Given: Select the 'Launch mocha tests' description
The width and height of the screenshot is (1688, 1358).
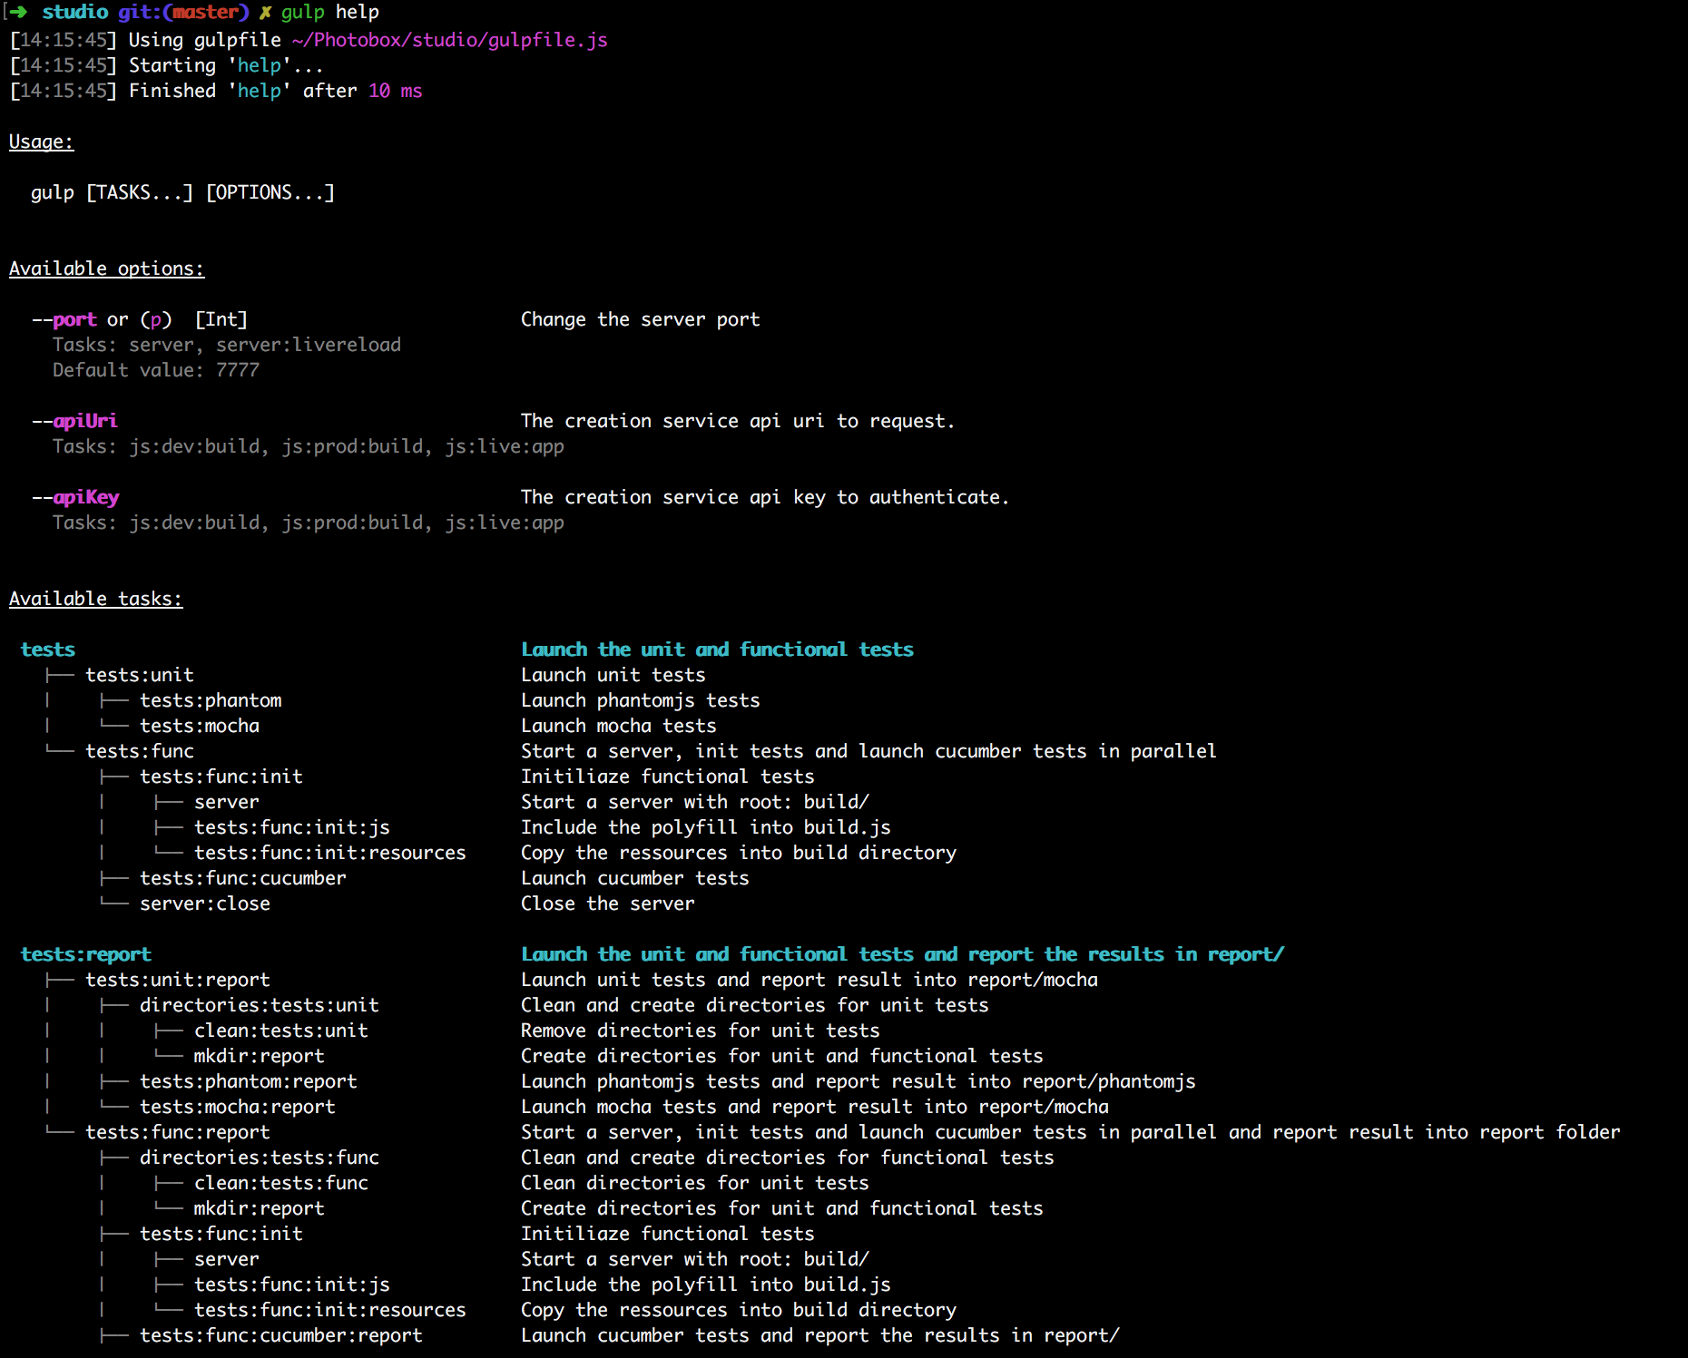Looking at the screenshot, I should [618, 727].
